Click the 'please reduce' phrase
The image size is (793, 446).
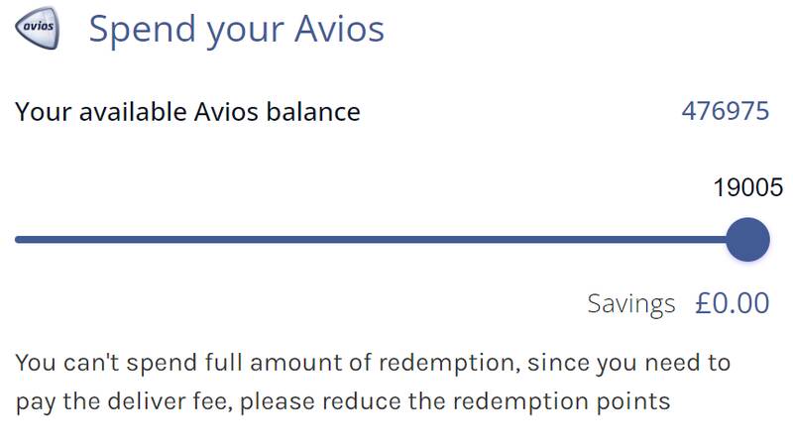tap(320, 402)
